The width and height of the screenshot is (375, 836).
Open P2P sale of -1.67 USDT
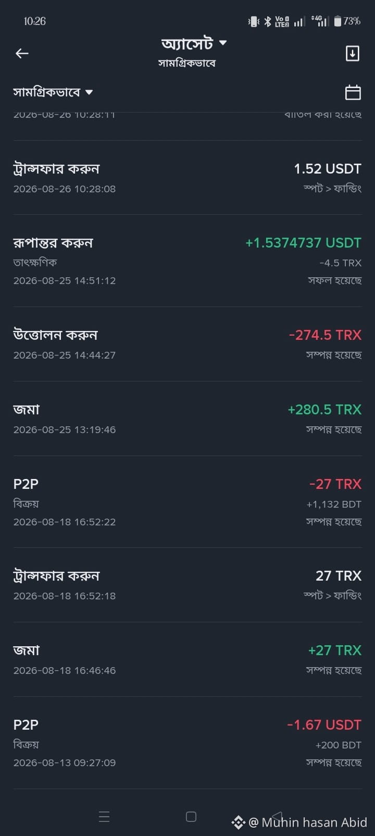(187, 743)
